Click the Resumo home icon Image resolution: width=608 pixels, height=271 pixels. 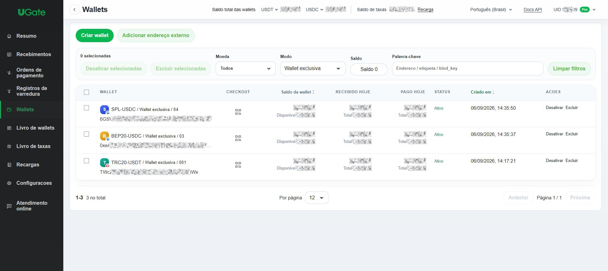9,36
